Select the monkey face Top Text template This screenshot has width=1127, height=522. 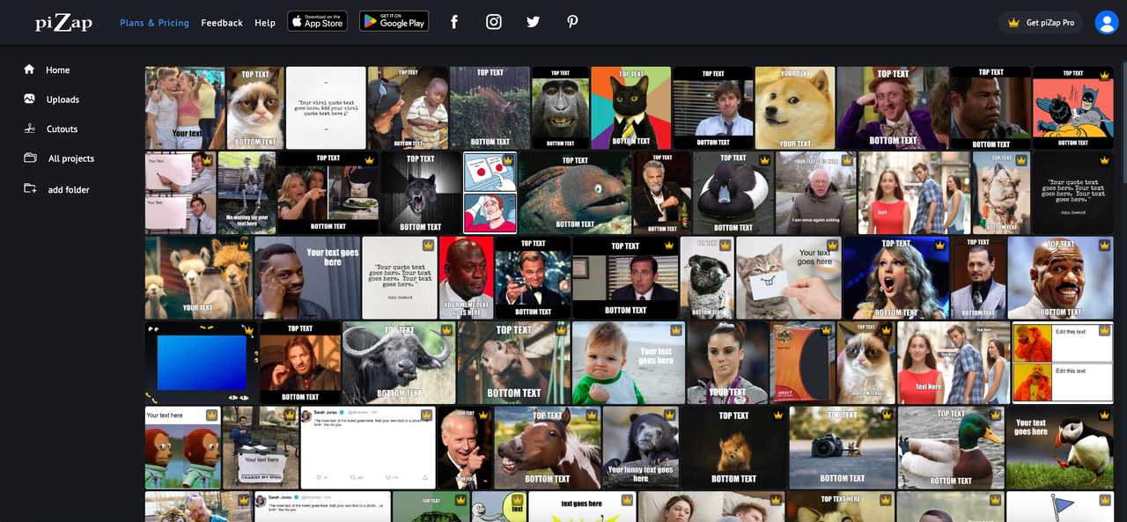point(560,107)
